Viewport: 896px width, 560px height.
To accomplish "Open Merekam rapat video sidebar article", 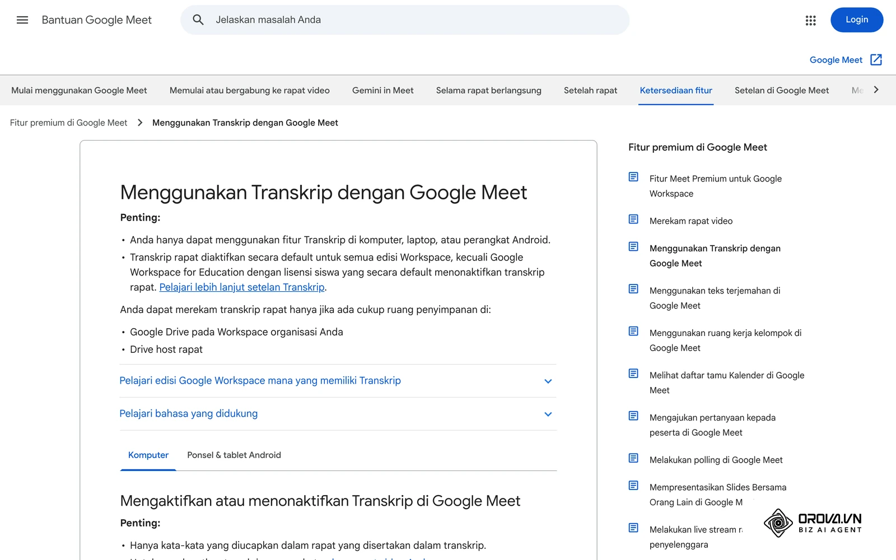I will [x=691, y=221].
